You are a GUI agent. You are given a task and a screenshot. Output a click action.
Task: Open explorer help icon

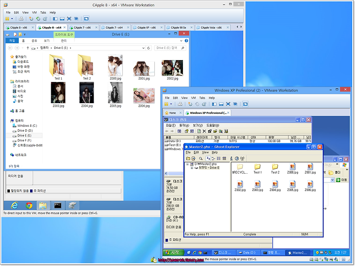tap(186, 40)
